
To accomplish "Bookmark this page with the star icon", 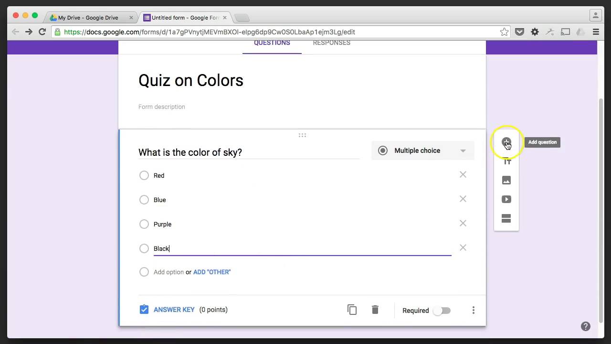I will 504,32.
